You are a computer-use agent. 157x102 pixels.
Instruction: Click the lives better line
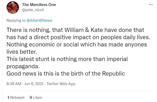pyautogui.click(x=22, y=52)
